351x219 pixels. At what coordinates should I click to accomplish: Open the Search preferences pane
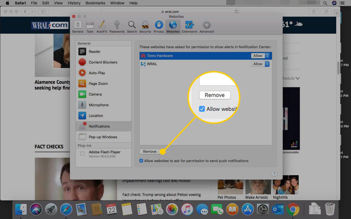pyautogui.click(x=132, y=27)
